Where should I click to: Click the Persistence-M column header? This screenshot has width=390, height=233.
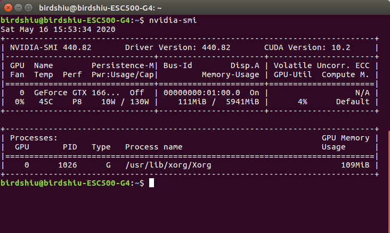(123, 65)
